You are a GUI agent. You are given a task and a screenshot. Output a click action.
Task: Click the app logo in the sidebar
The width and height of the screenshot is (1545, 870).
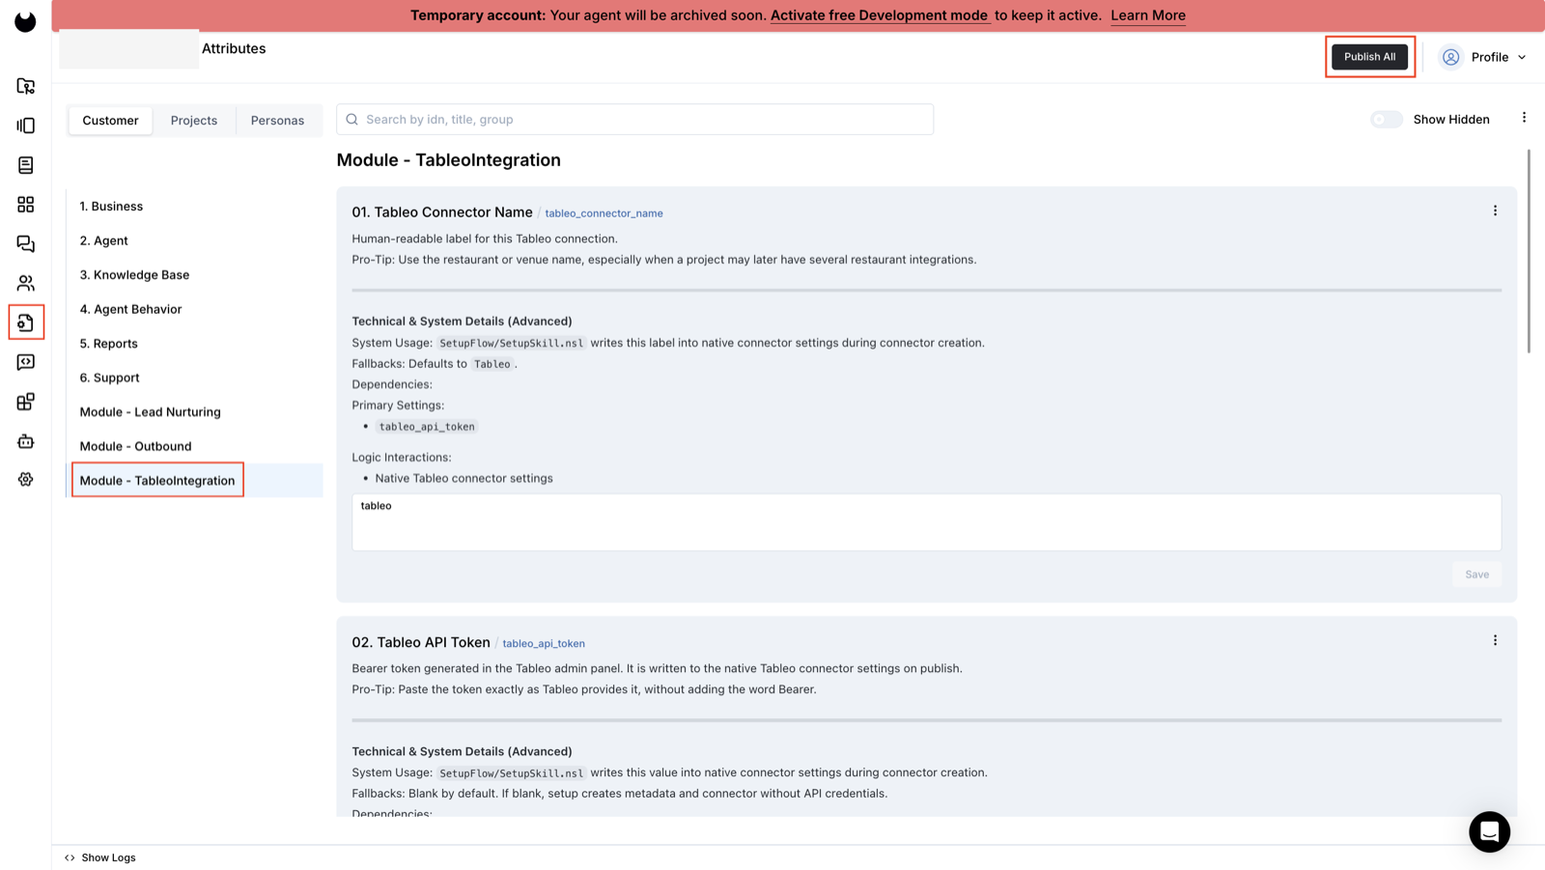click(x=25, y=21)
